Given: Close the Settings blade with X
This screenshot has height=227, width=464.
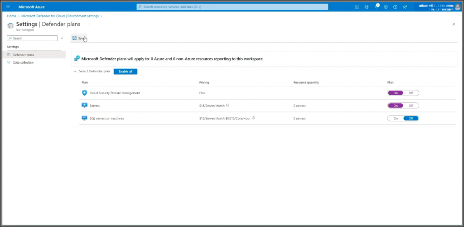Looking at the screenshot, I should pos(454,24).
